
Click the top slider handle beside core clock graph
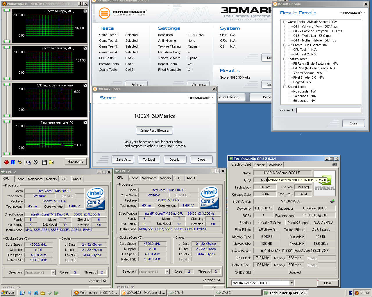(x=7, y=10)
